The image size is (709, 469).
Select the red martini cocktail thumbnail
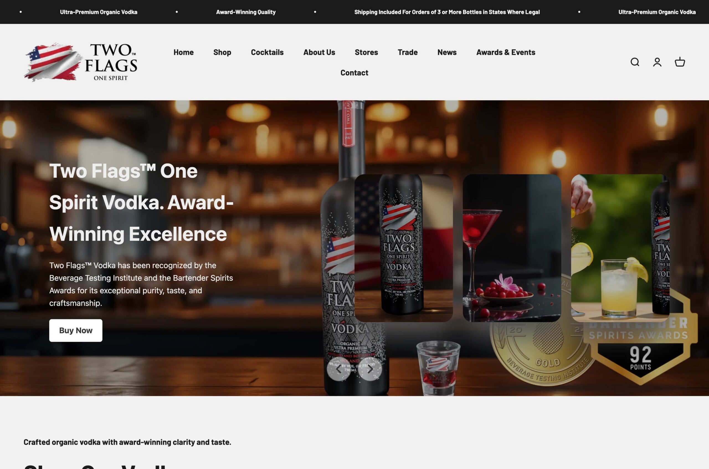point(512,248)
